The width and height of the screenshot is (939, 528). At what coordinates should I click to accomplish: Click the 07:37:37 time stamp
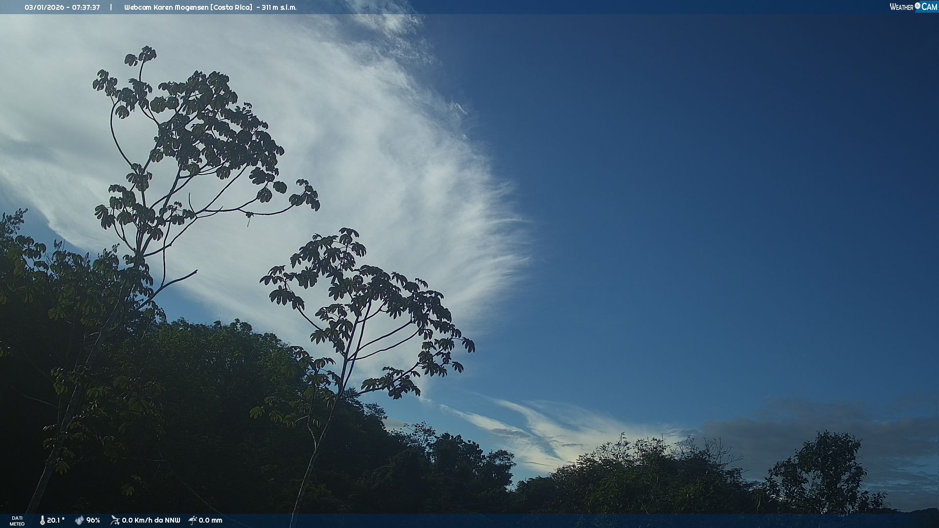tap(86, 7)
